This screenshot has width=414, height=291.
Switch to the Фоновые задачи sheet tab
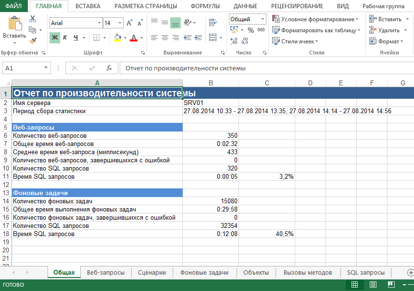click(x=204, y=272)
